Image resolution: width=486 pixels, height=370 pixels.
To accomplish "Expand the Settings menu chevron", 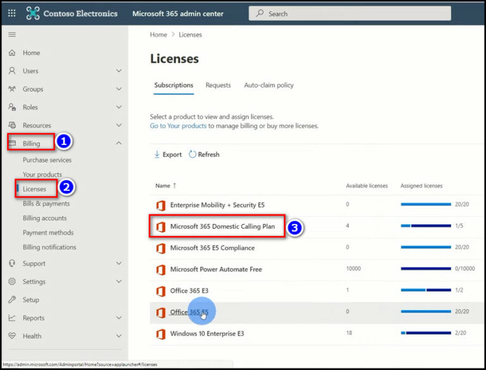I will pos(119,281).
